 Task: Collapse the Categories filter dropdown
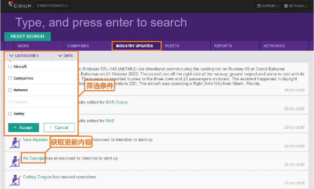click(24, 56)
